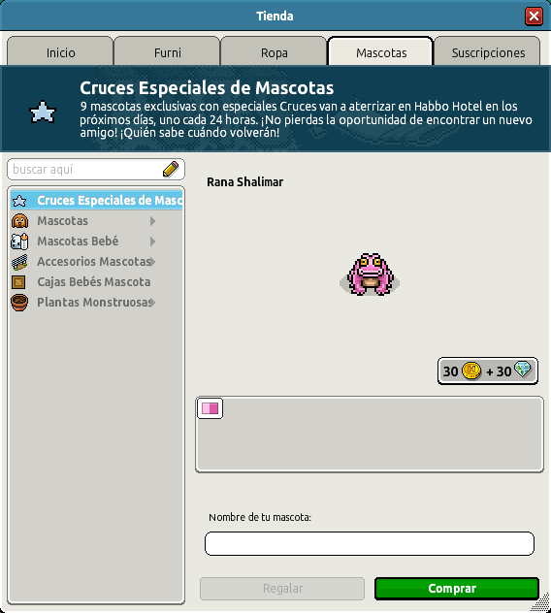
Task: Click the Regalar gift button
Action: tap(282, 589)
